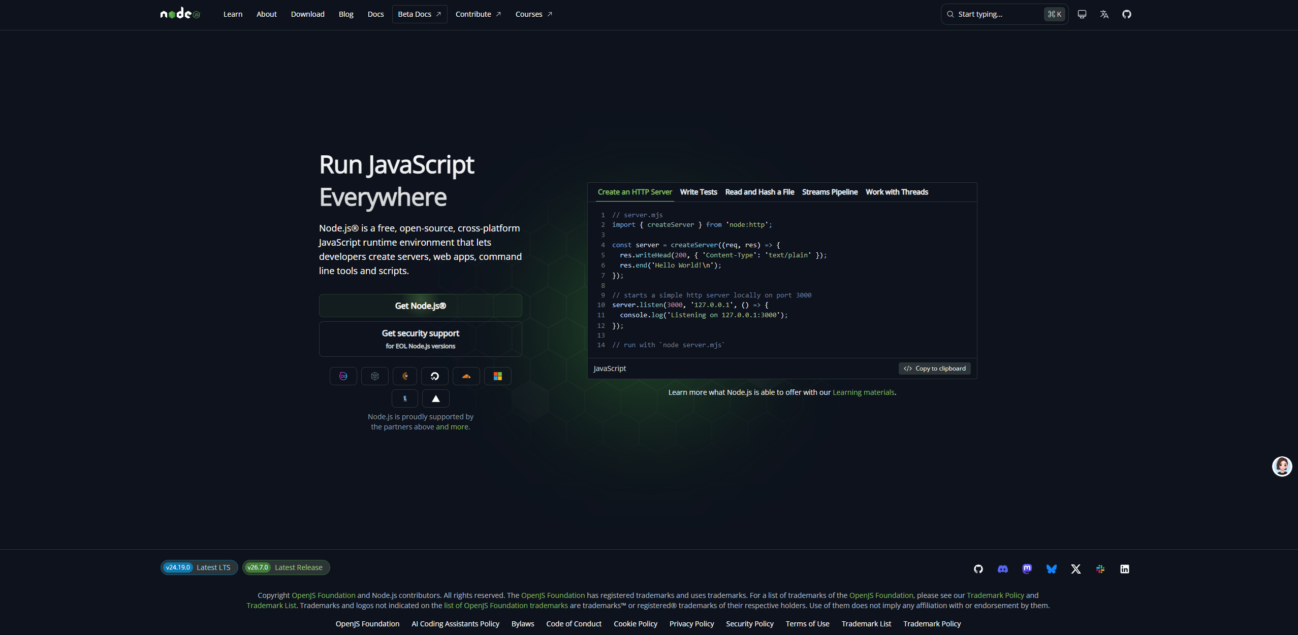Viewport: 1298px width, 635px height.
Task: Click the orange sunburst M partner logo
Action: click(x=405, y=376)
